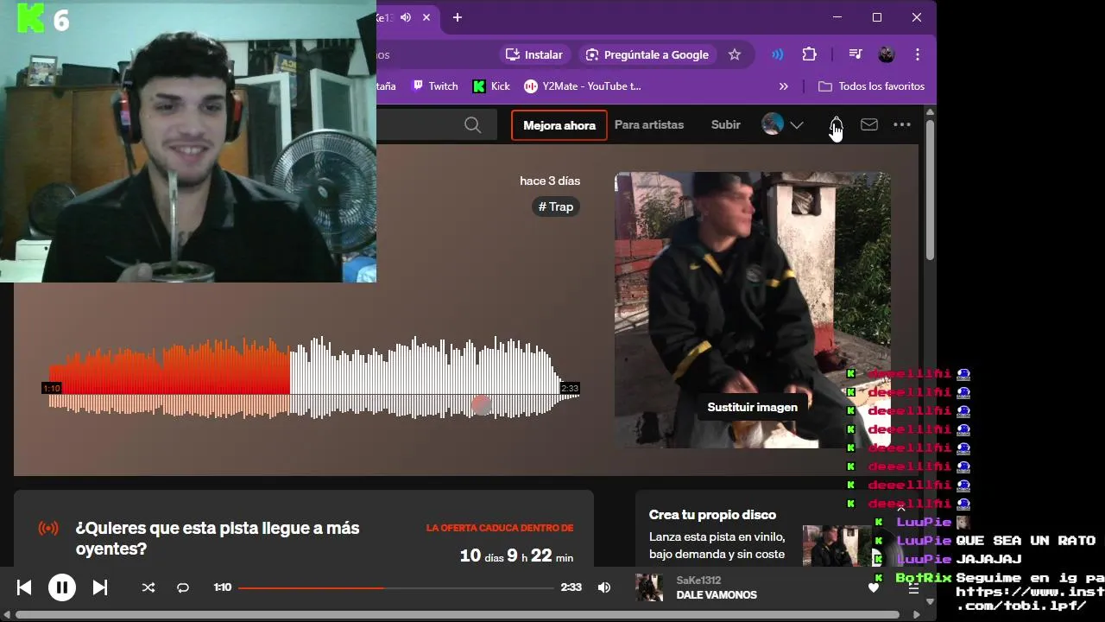The image size is (1105, 622).
Task: Mute the SoundCloud player volume
Action: [x=604, y=587]
